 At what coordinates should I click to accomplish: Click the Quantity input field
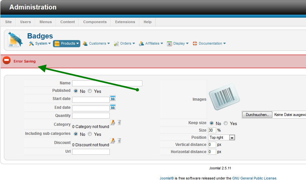91,116
